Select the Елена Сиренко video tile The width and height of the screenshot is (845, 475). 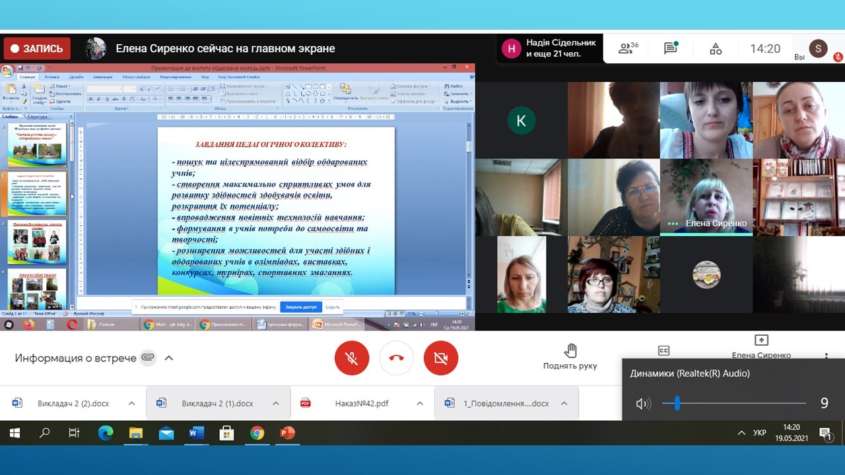click(x=706, y=197)
